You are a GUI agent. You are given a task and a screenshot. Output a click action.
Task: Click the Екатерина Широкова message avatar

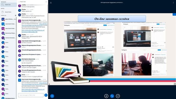(x=20, y=60)
